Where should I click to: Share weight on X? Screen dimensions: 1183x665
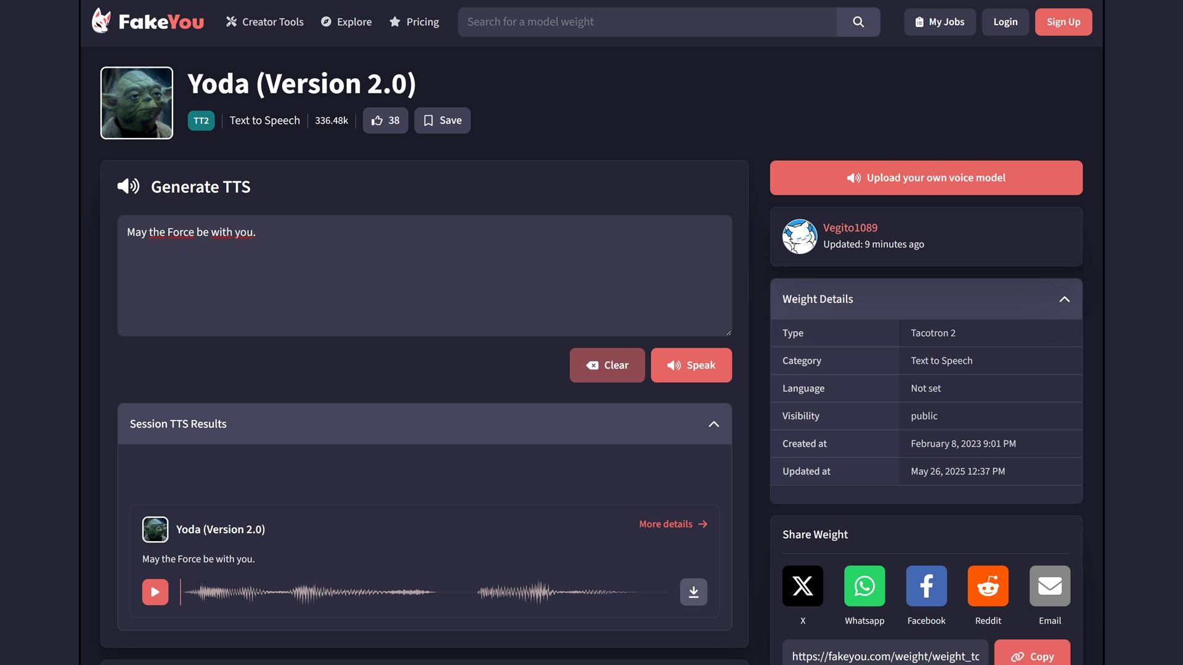(802, 586)
